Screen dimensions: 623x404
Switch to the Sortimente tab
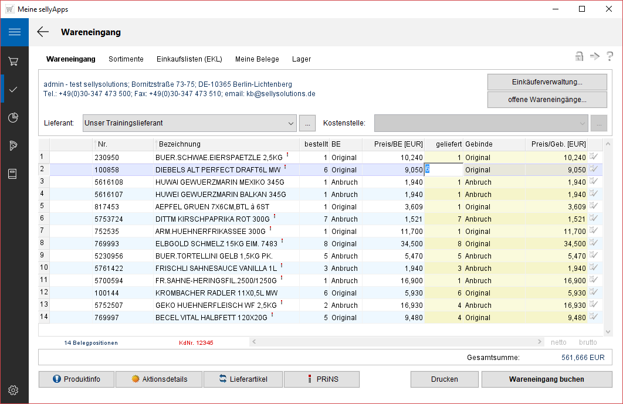click(x=126, y=59)
